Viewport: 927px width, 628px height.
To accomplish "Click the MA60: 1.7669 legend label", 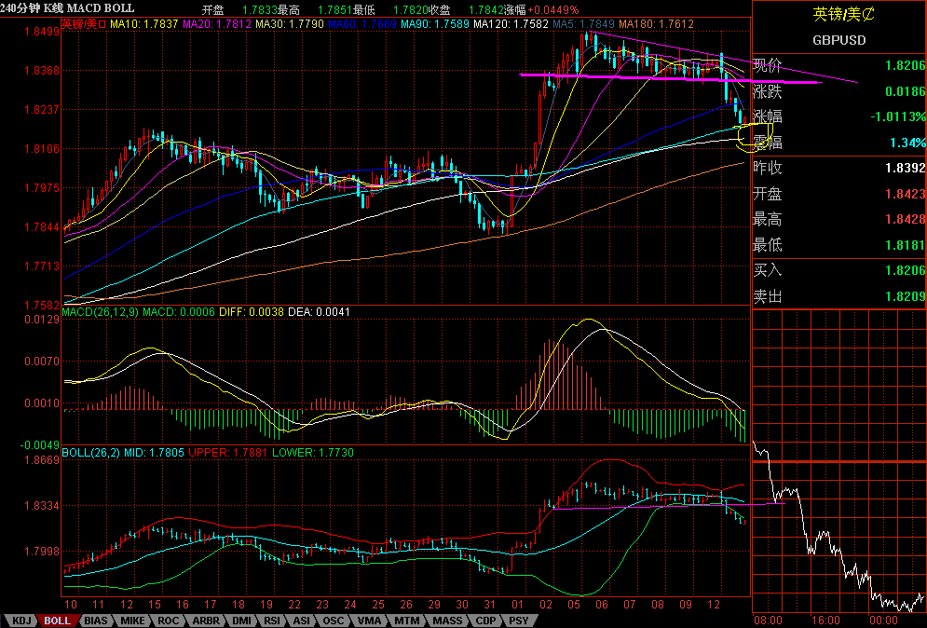I will (362, 24).
